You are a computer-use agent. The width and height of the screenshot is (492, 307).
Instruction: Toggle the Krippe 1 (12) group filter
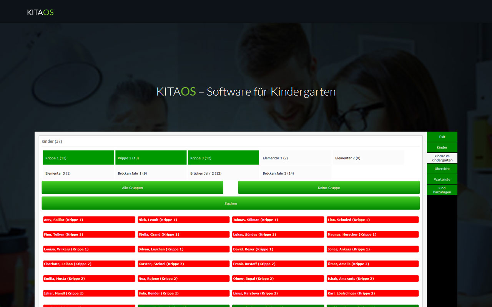(x=78, y=158)
